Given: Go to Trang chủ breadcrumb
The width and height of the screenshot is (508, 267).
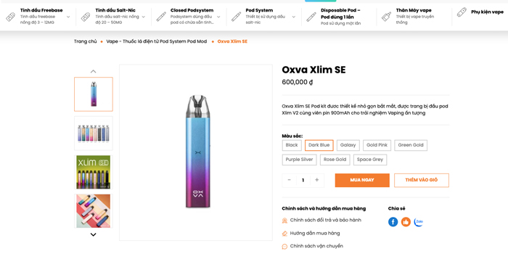Looking at the screenshot, I should [x=85, y=41].
